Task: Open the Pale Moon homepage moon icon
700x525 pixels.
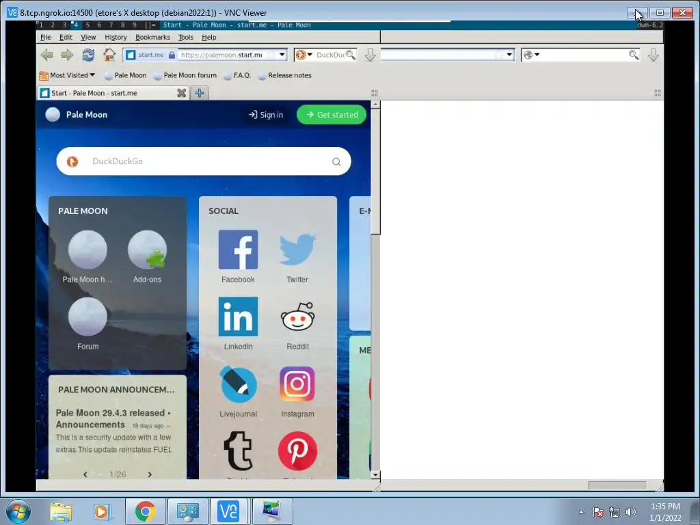Action: (x=87, y=250)
